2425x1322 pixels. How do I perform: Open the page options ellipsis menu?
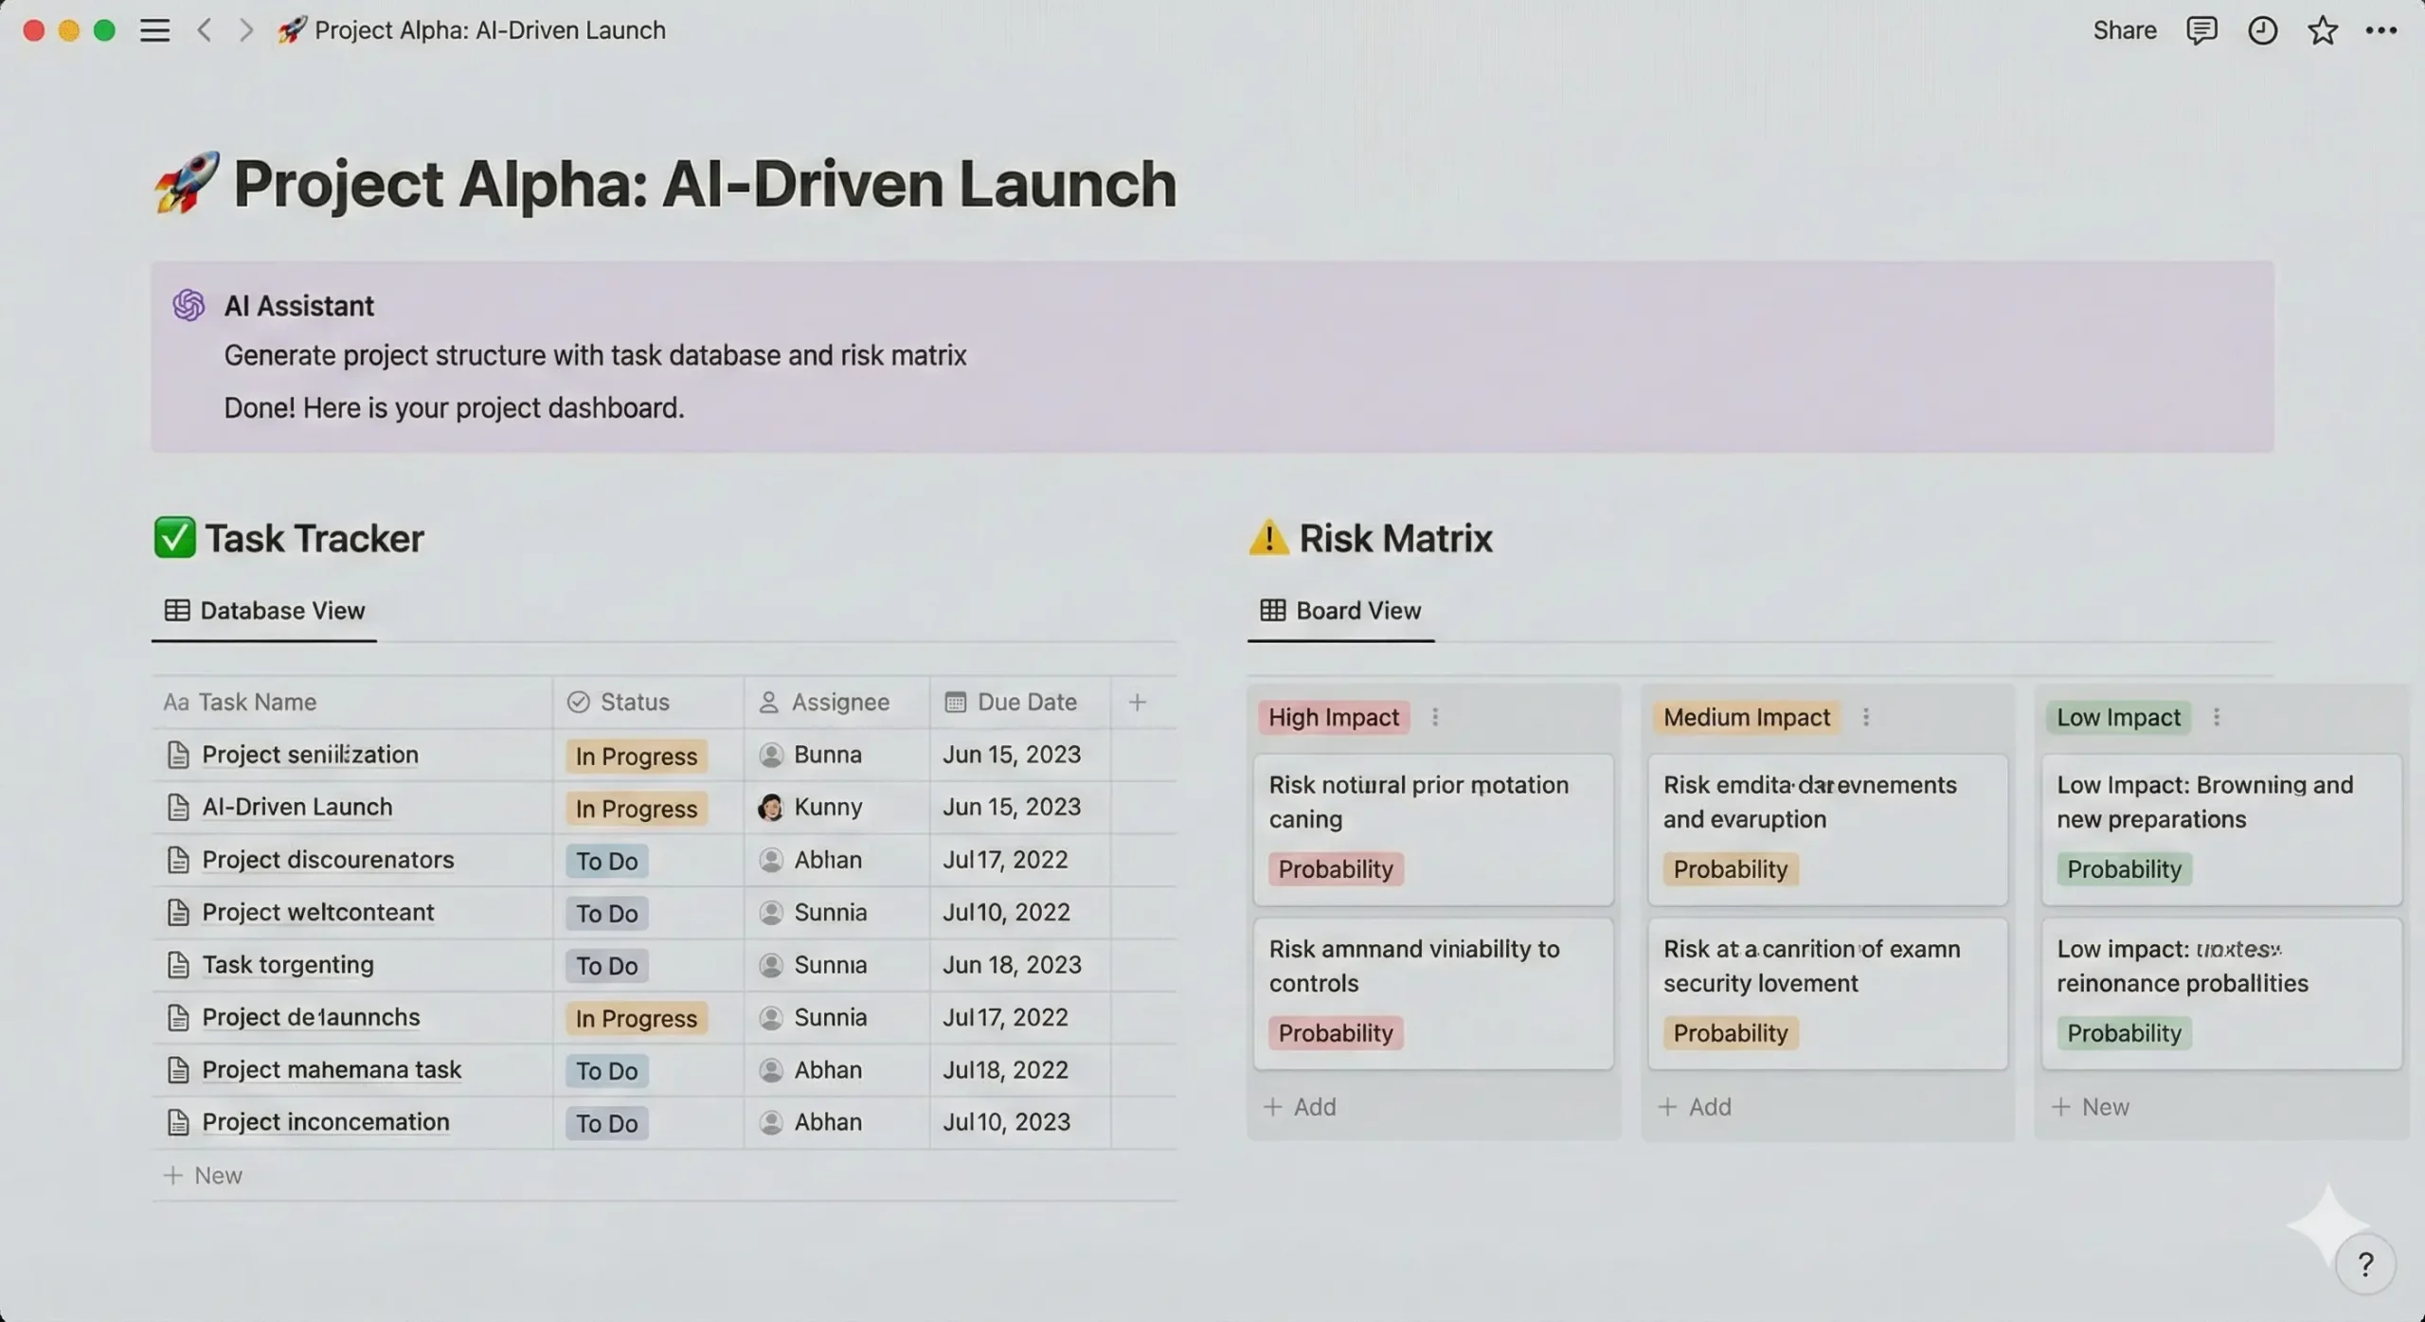[x=2381, y=29]
